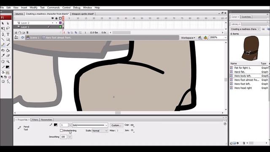Toggle Layer 2 lock dot
This screenshot has height=152, width=270.
tap(56, 23)
